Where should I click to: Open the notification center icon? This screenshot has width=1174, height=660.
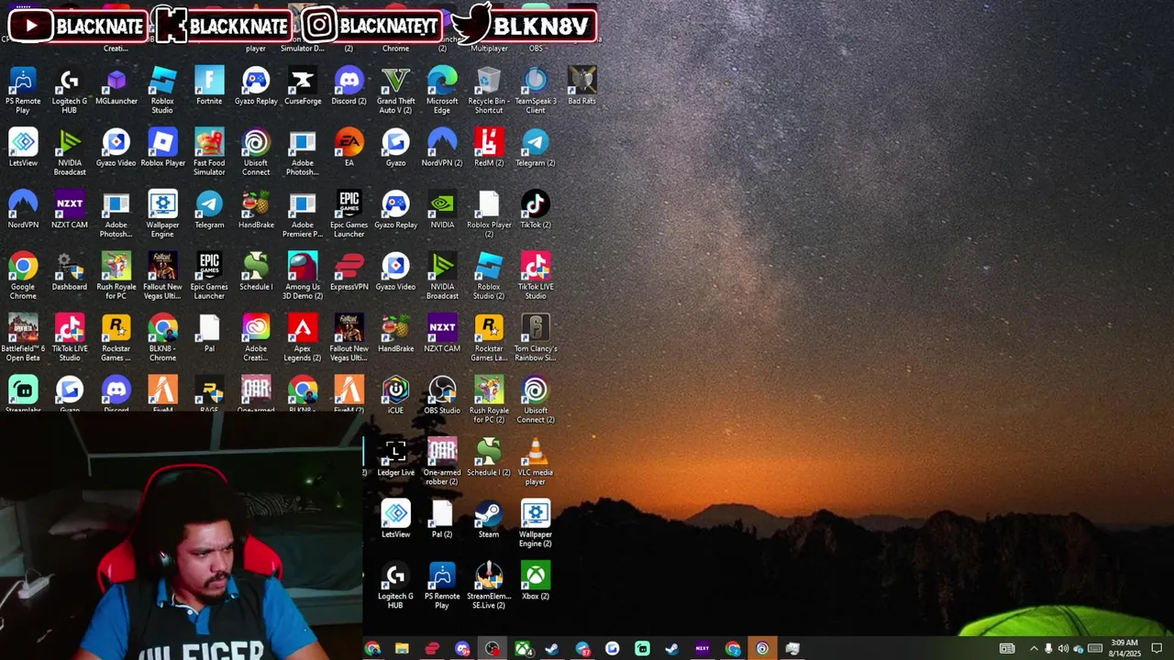click(x=1157, y=649)
